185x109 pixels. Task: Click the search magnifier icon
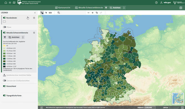[x=59, y=13]
